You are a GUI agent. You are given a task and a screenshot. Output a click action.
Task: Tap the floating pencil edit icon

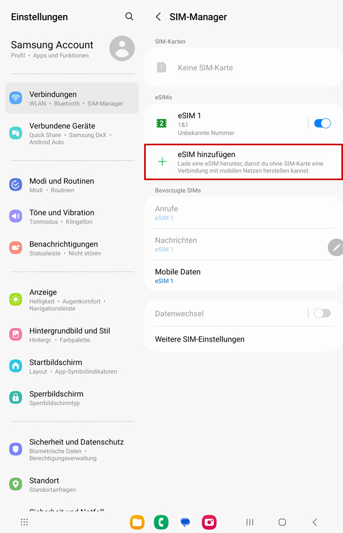point(335,247)
